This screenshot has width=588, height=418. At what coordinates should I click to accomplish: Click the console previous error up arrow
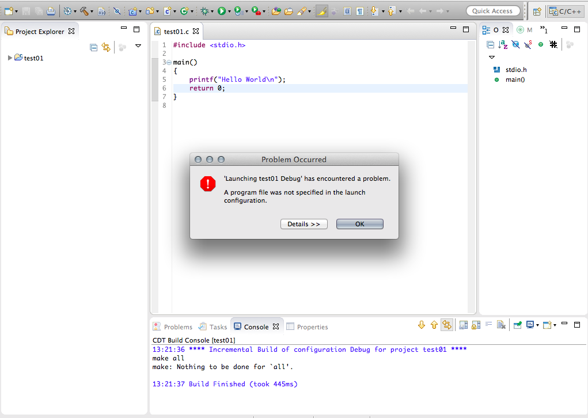pyautogui.click(x=434, y=325)
